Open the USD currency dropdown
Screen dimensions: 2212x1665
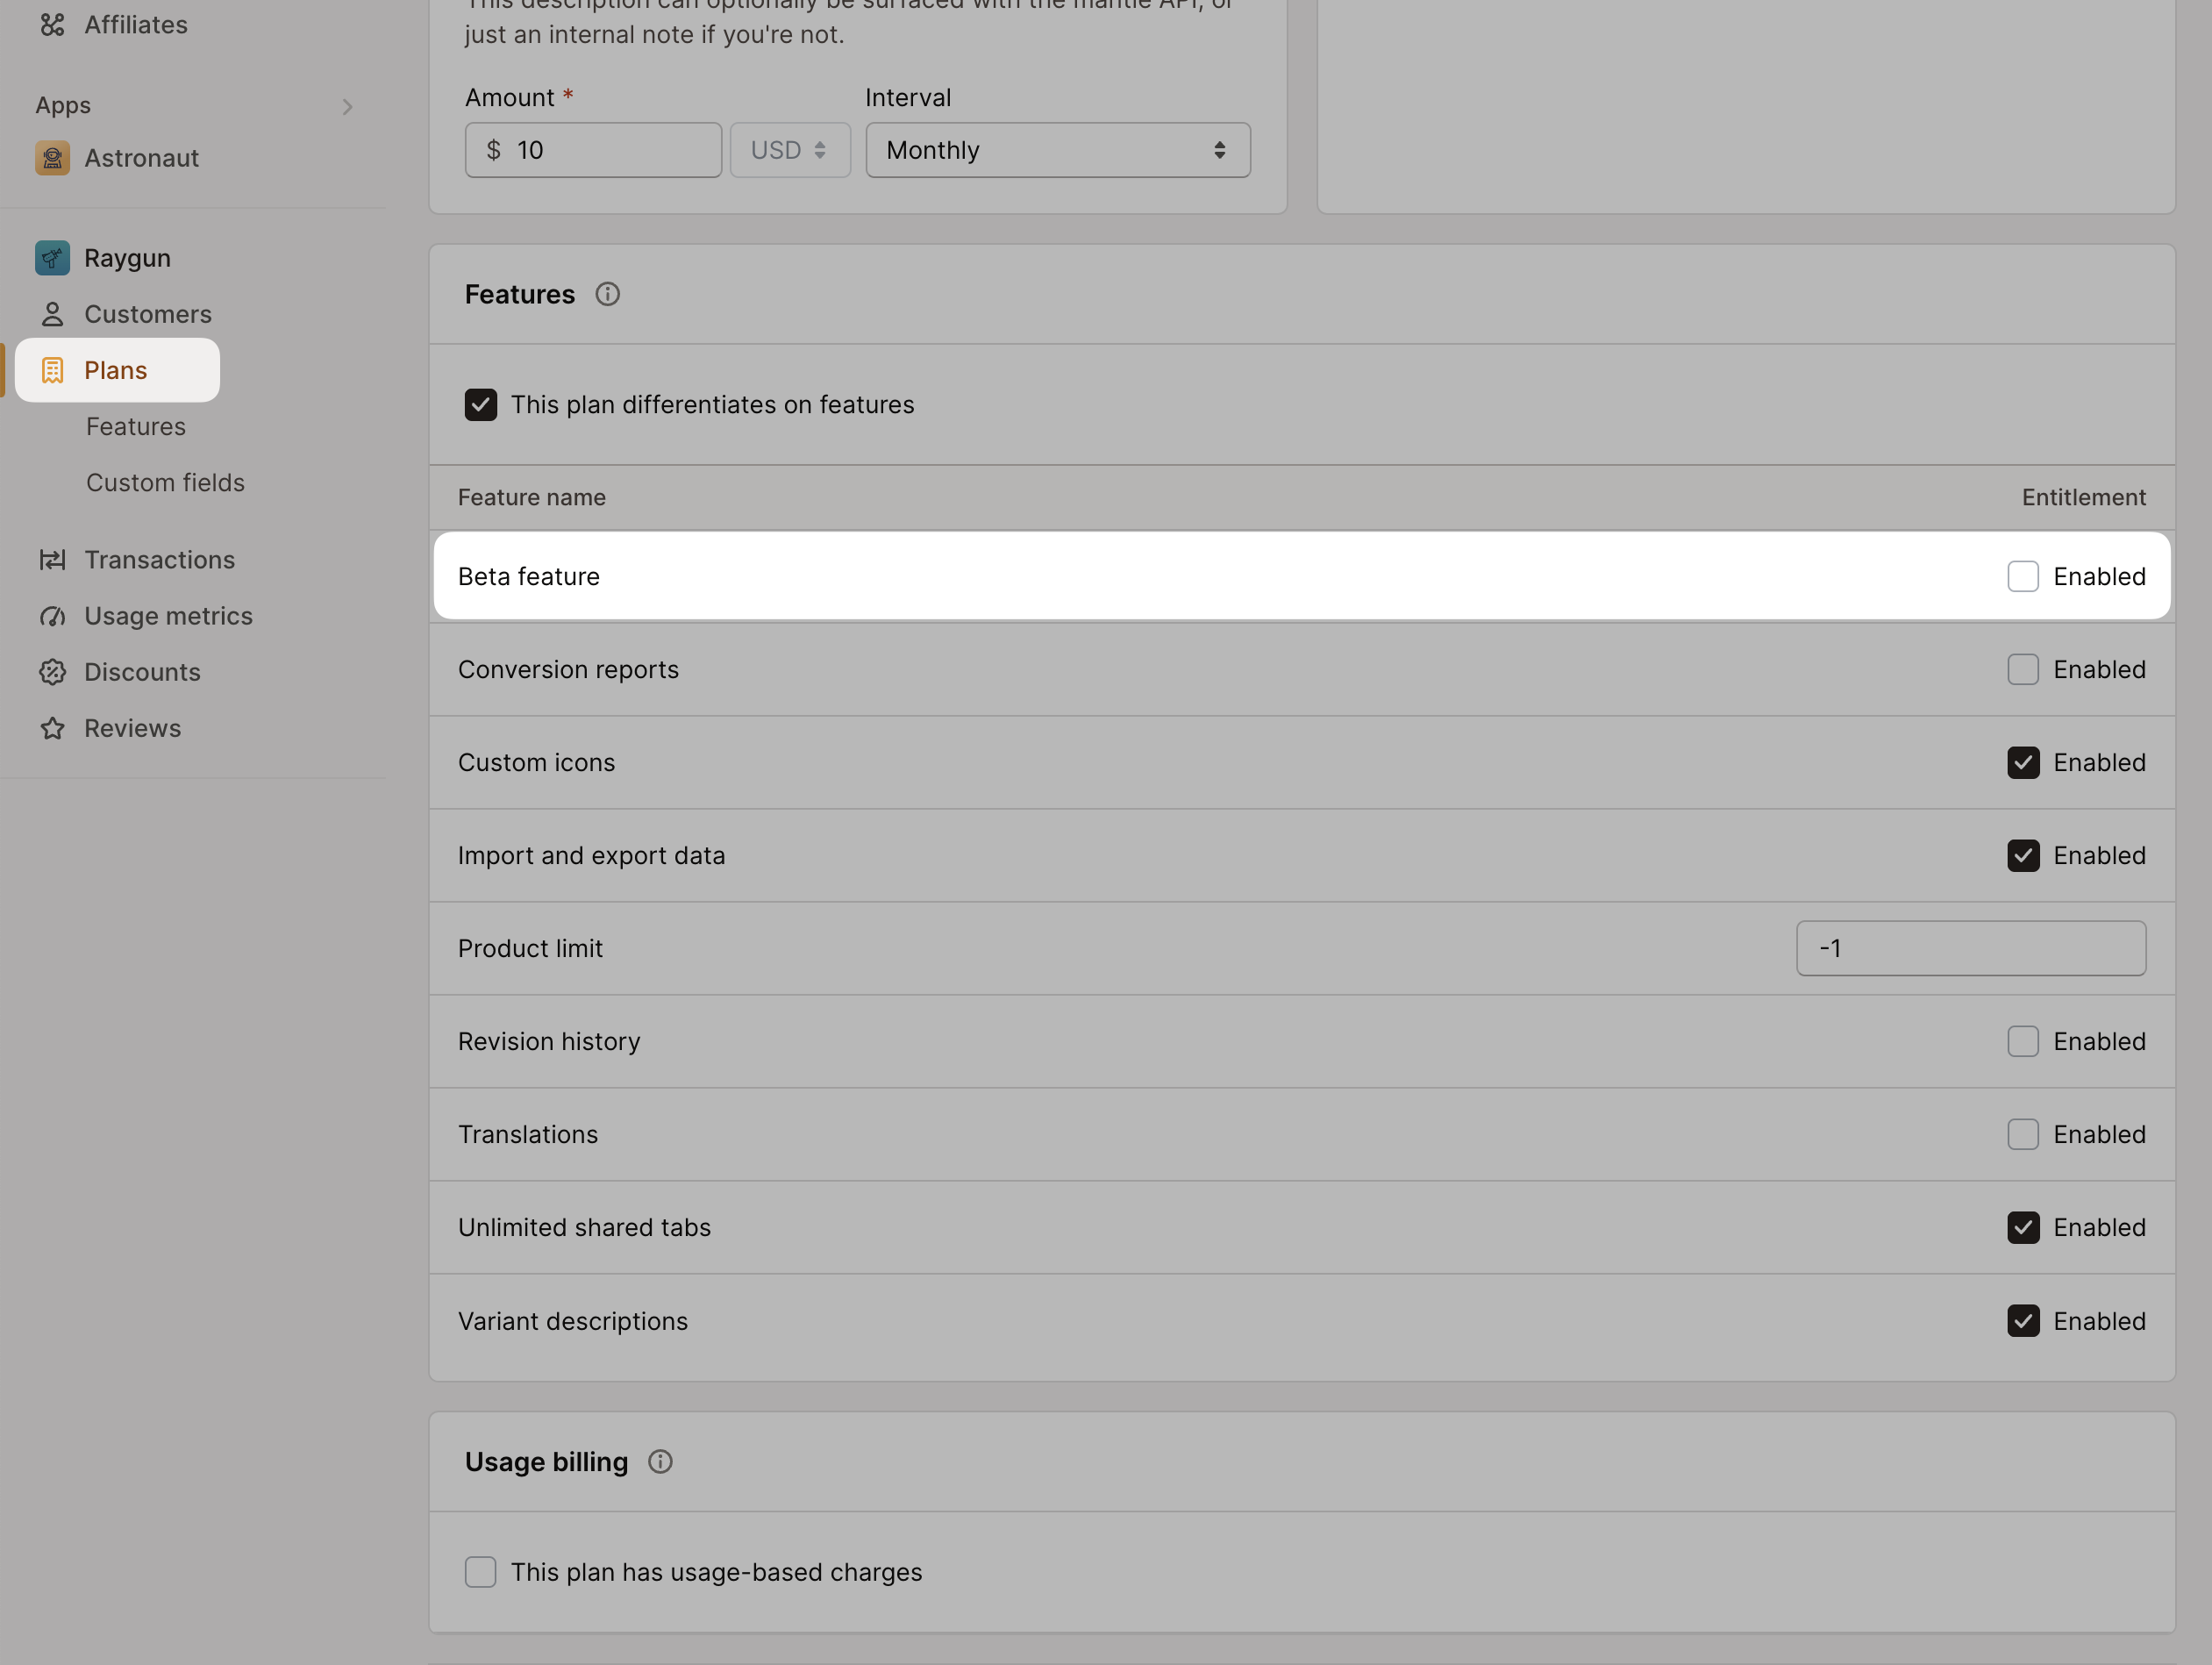click(790, 150)
